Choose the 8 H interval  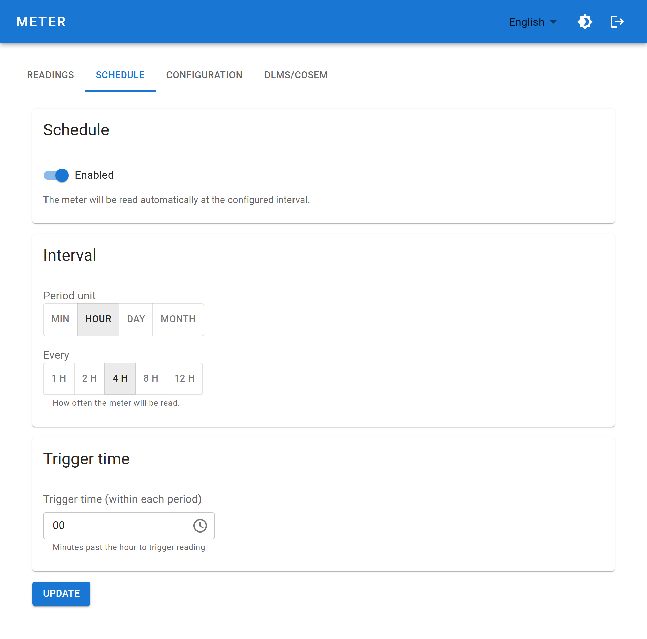[x=151, y=378]
